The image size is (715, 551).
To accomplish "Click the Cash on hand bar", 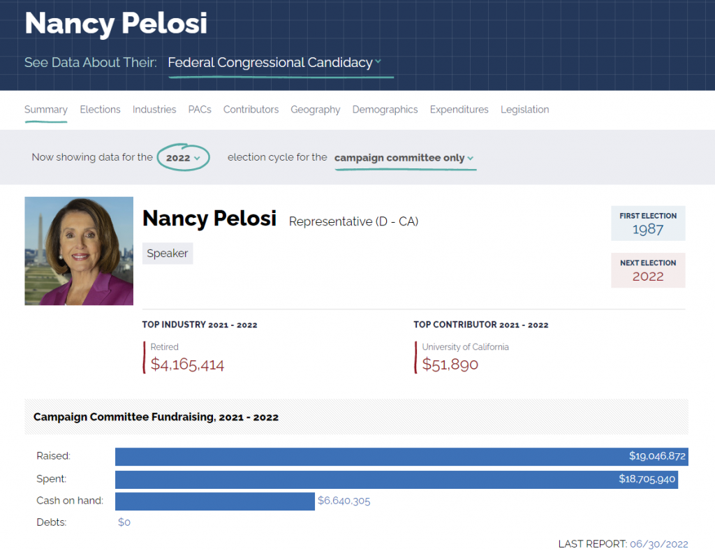I will [x=214, y=501].
